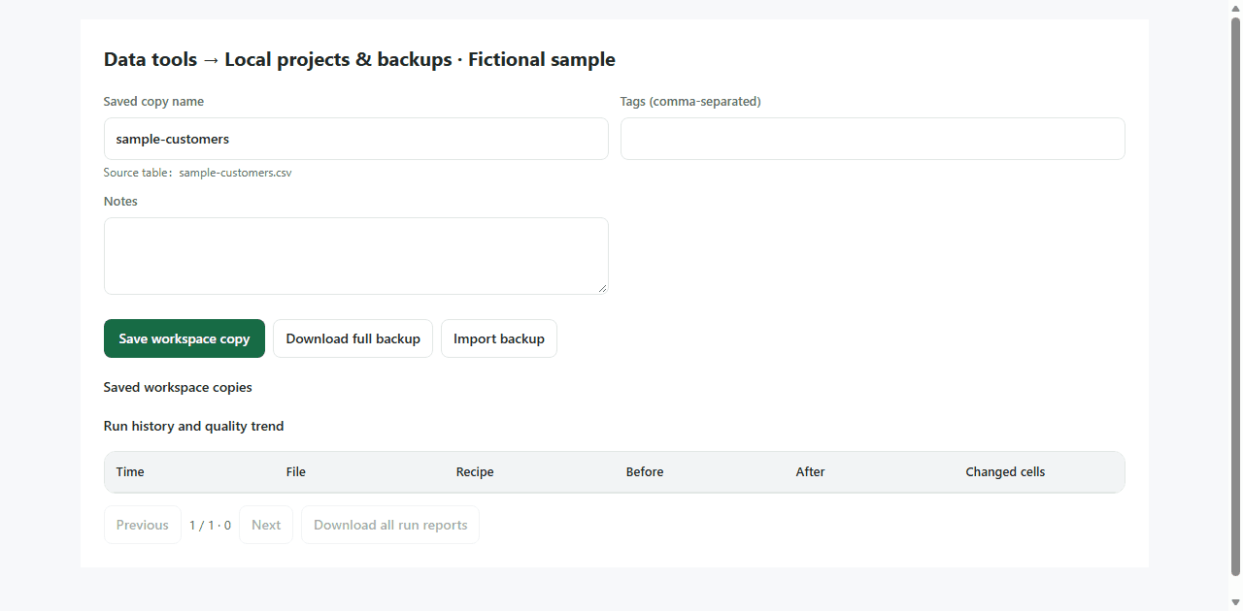Click the Run history and quality trend heading
This screenshot has height=611, width=1243.
194,426
